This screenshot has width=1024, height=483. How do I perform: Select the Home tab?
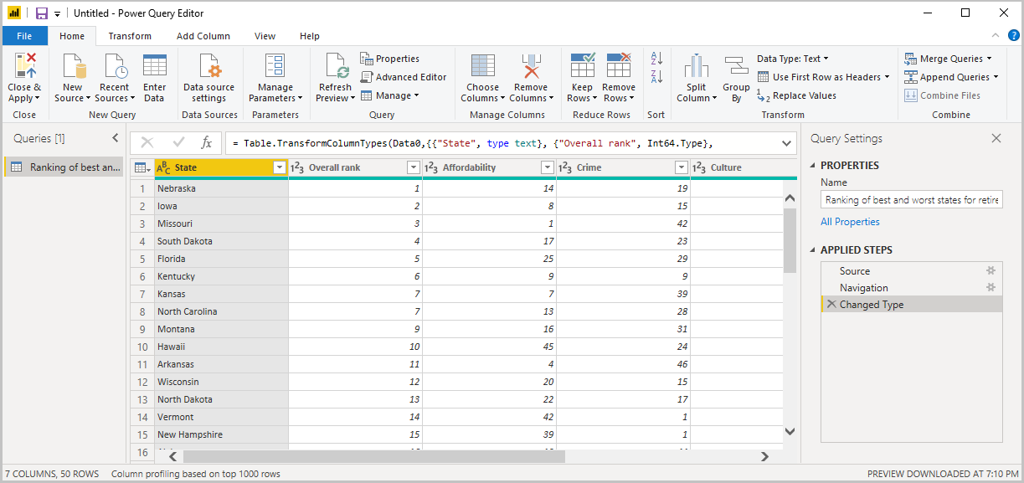coord(72,36)
